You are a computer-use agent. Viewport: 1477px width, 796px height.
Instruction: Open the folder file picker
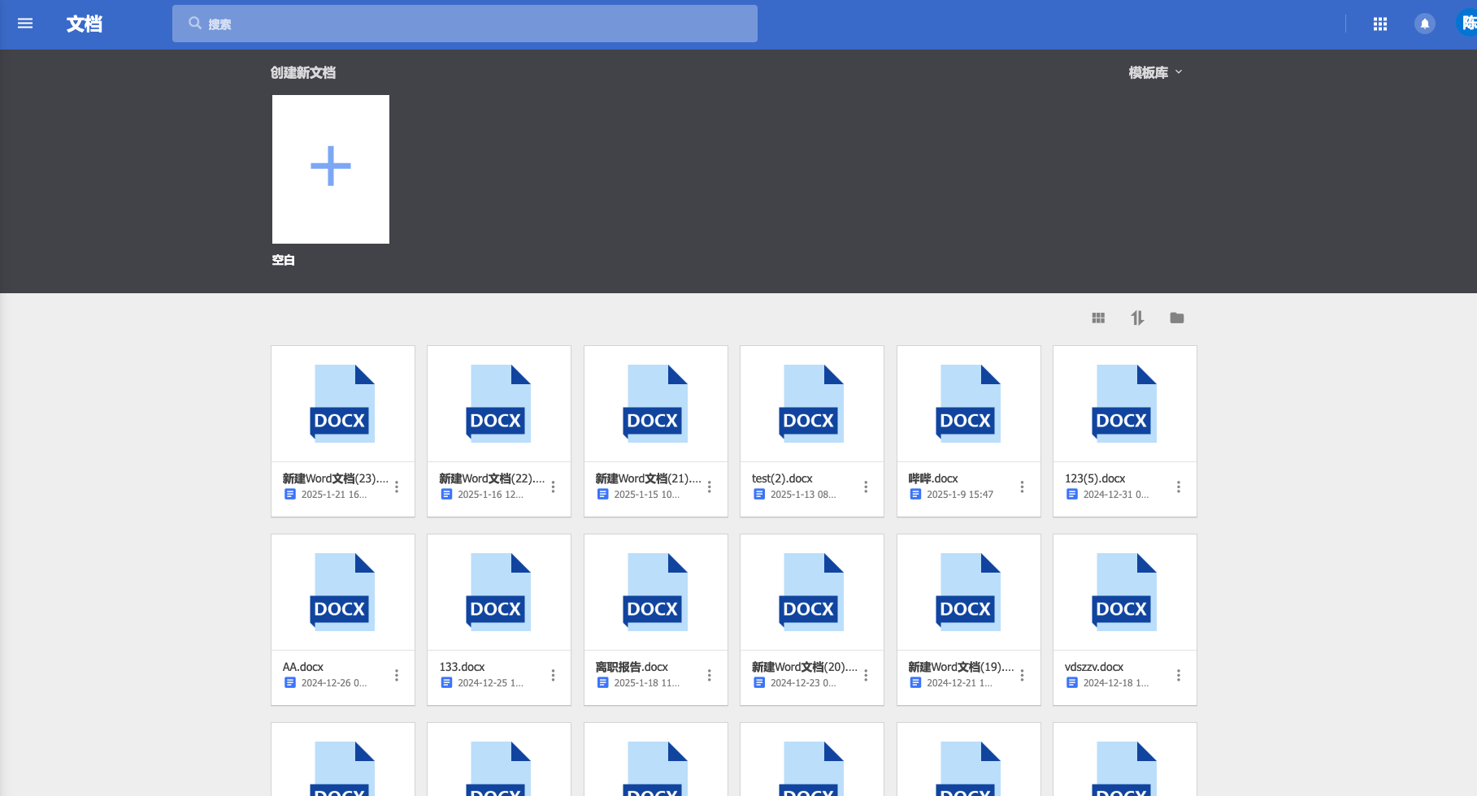pyautogui.click(x=1177, y=318)
